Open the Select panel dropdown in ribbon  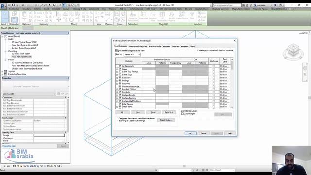point(5,24)
